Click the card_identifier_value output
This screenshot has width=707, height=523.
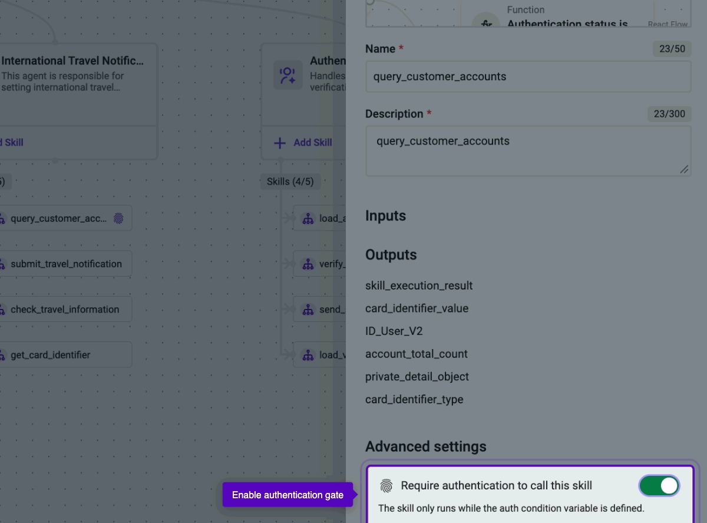click(417, 308)
